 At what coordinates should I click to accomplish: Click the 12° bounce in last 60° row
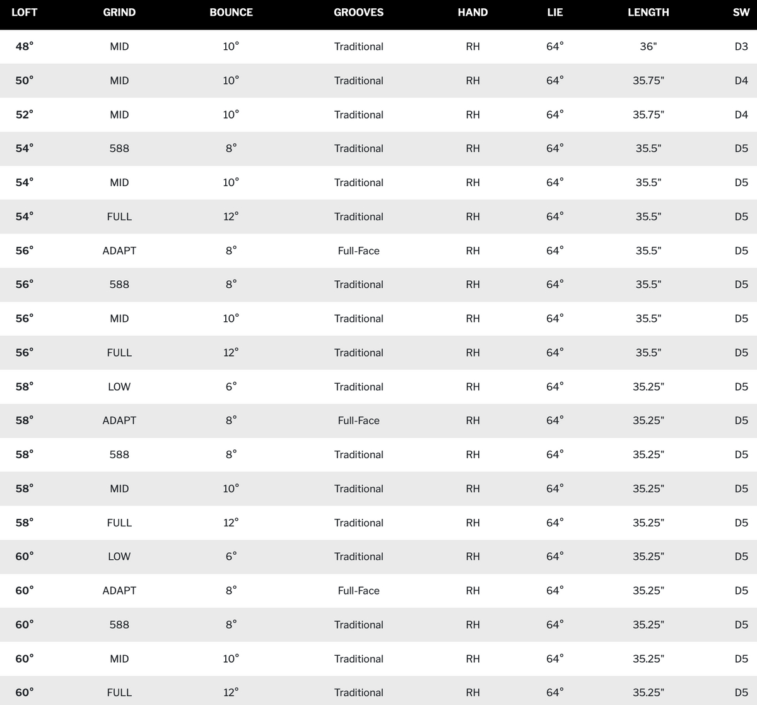coord(231,692)
